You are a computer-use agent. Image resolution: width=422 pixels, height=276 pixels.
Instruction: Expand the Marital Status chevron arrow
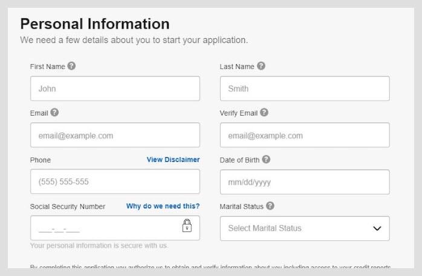pos(377,229)
